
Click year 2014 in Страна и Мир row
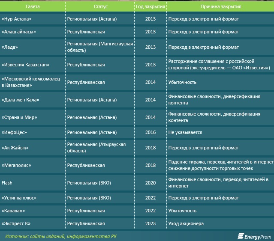151,117
